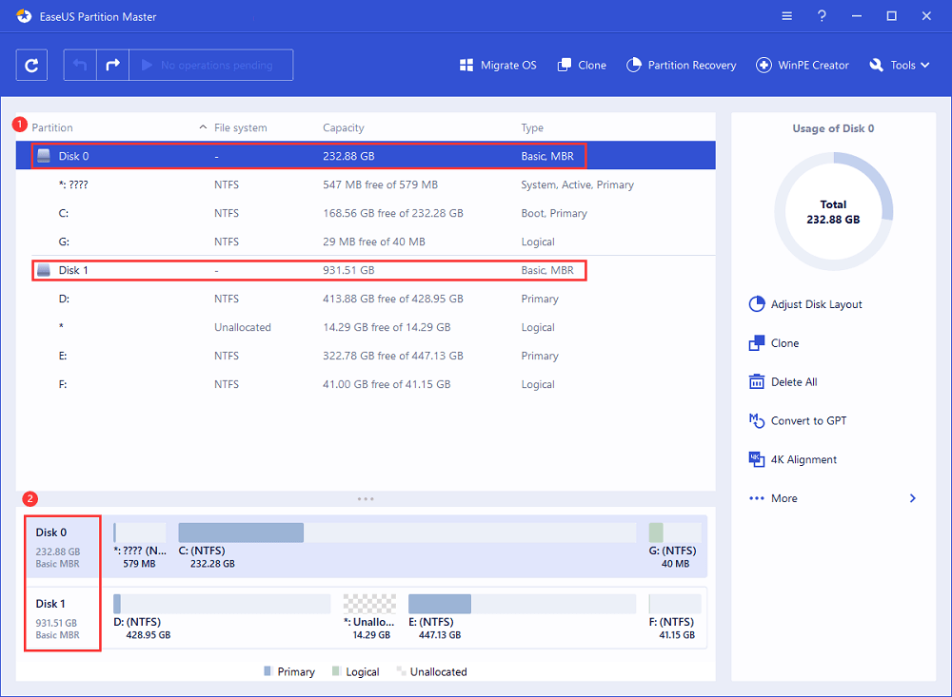Open the hamburger menu in title bar
This screenshot has height=697, width=952.
(787, 16)
